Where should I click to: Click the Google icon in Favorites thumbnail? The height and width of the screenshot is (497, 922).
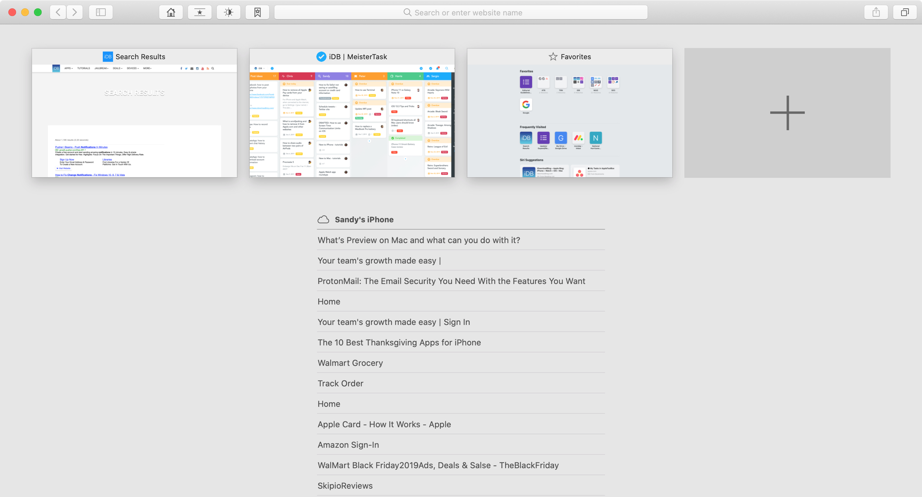tap(526, 105)
